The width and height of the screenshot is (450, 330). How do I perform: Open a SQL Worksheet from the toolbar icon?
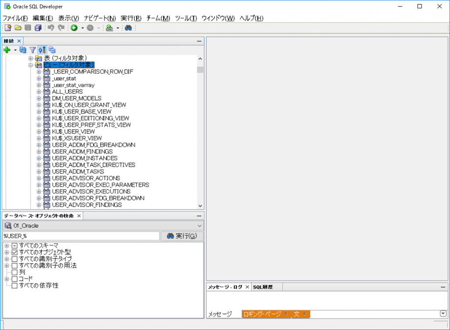pos(109,28)
